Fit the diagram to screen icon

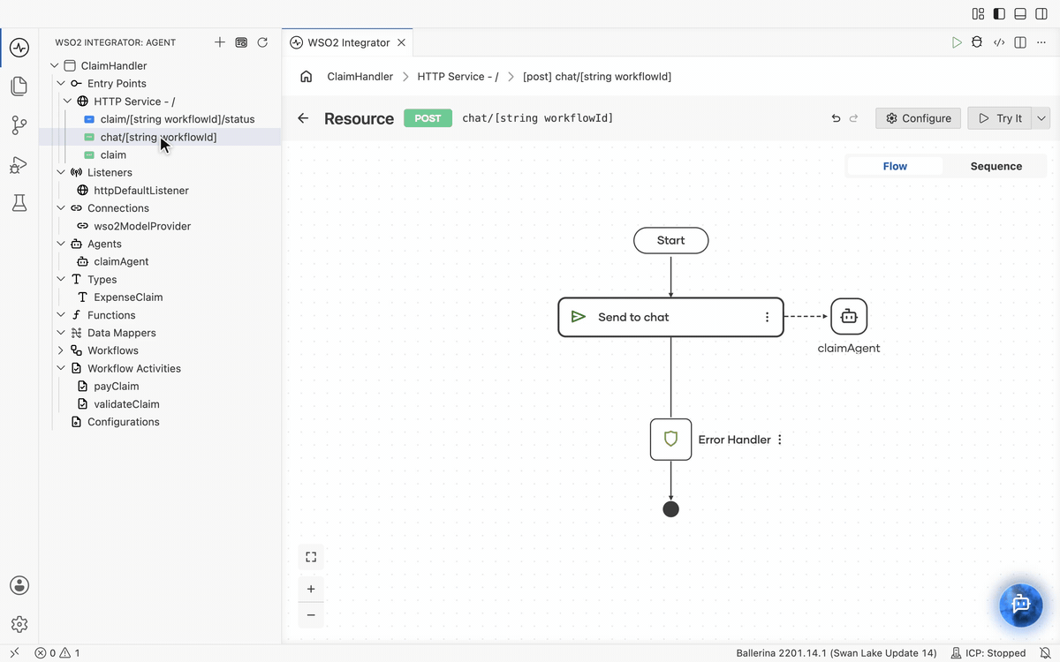pyautogui.click(x=311, y=557)
